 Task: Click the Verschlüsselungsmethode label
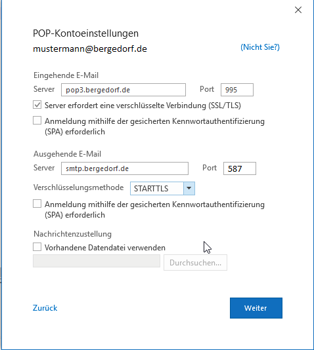point(79,187)
